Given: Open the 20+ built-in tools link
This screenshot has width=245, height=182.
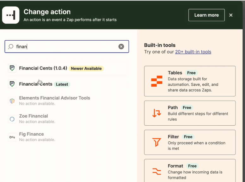Looking at the screenshot, I should 193,52.
